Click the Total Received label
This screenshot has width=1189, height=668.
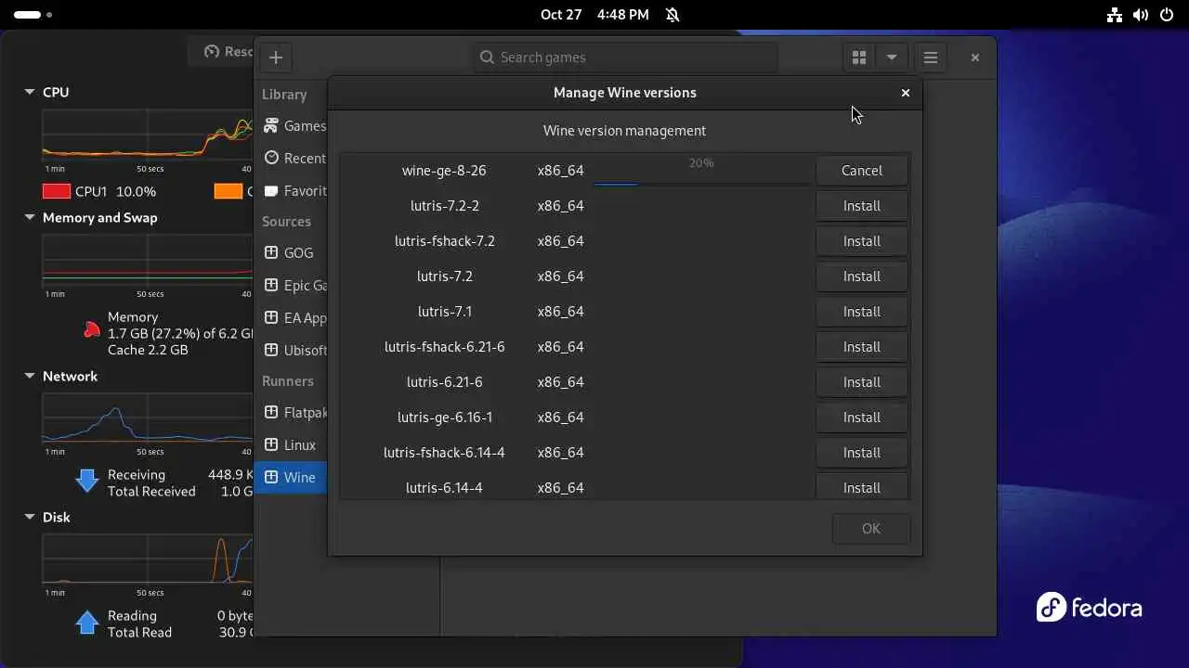click(x=151, y=492)
